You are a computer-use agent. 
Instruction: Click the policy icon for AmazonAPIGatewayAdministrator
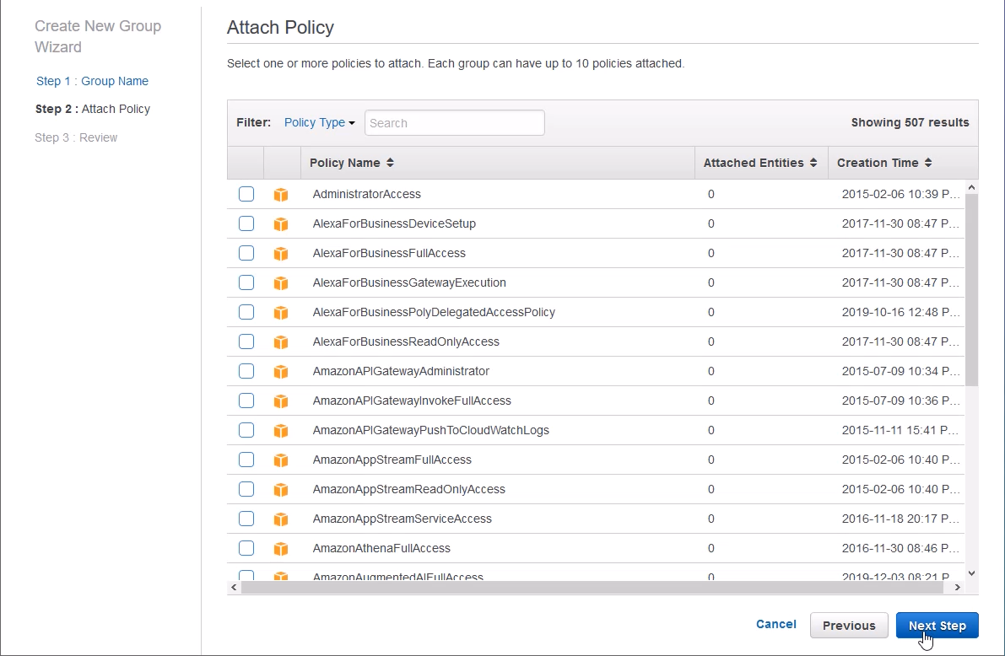coord(281,372)
